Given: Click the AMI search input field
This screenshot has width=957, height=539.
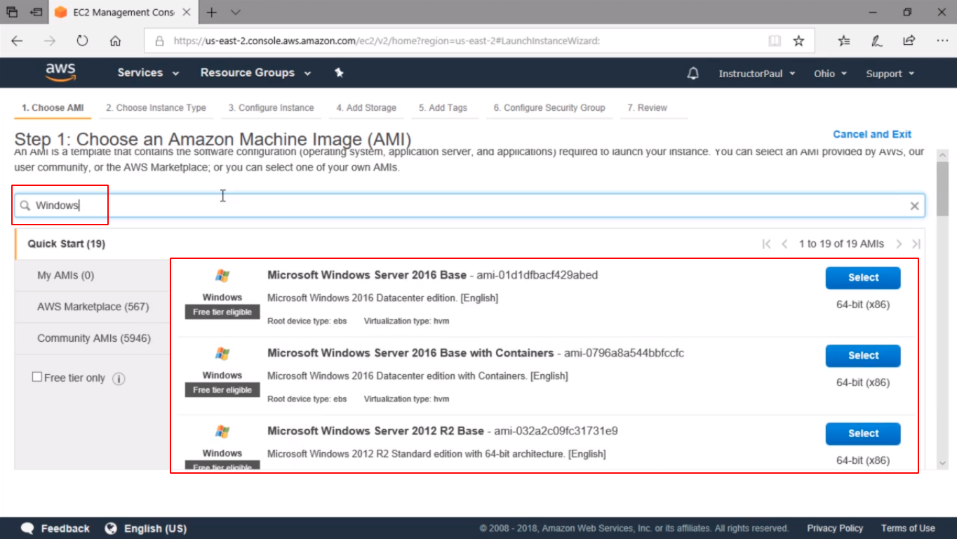Looking at the screenshot, I should coord(469,206).
